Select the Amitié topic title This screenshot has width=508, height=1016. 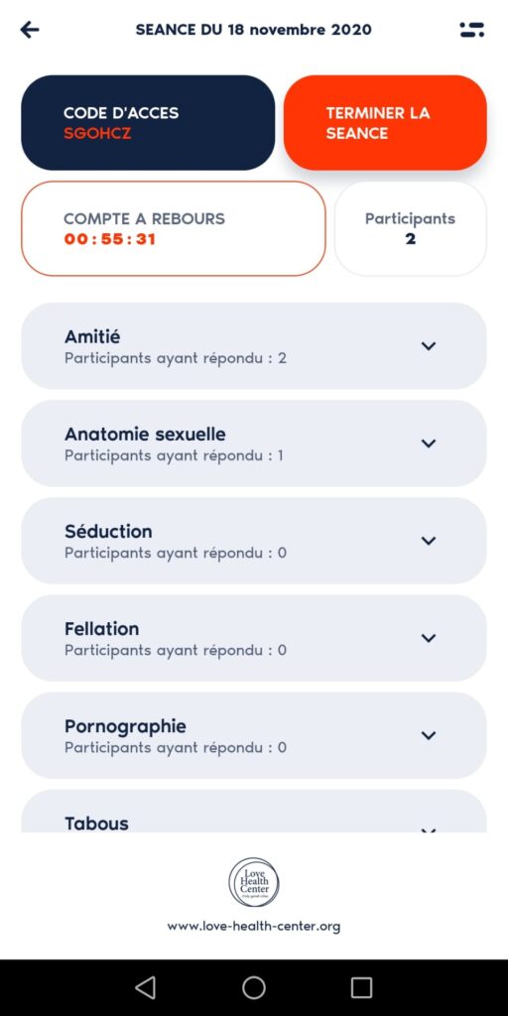[92, 337]
